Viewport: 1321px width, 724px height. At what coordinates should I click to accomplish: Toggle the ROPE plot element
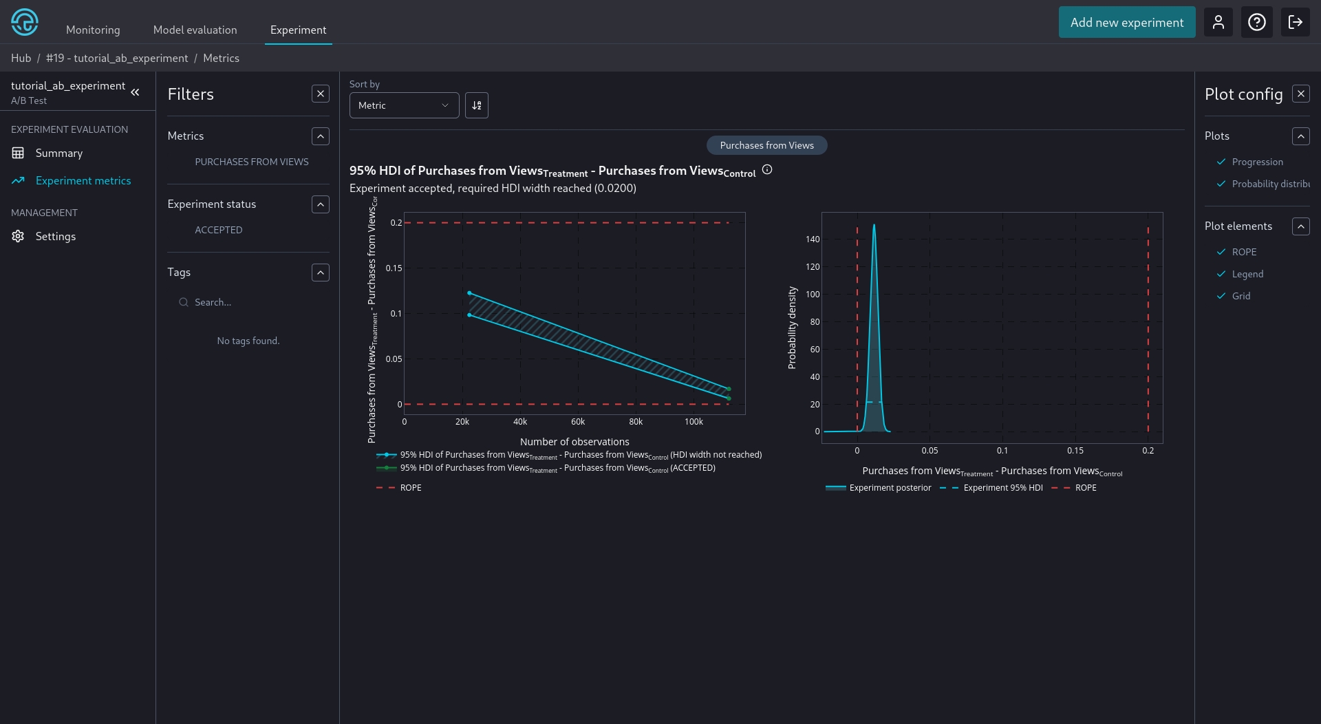pyautogui.click(x=1243, y=252)
